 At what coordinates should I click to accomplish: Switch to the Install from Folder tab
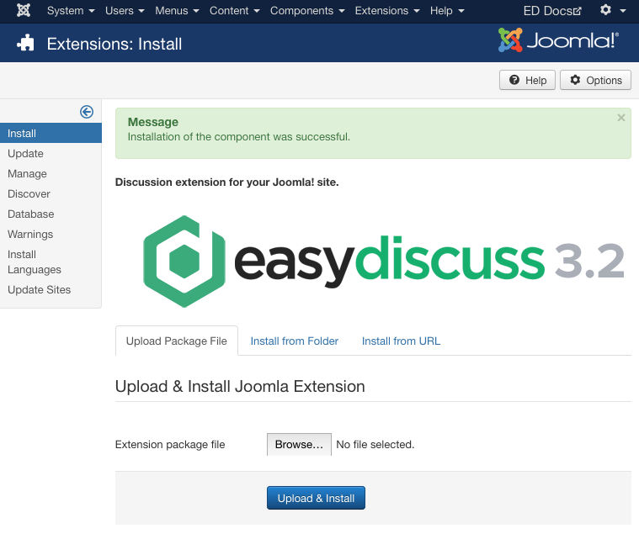pos(294,341)
